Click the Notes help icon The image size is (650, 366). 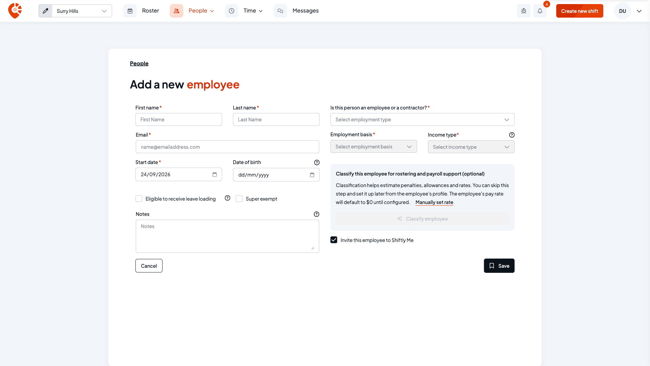(317, 214)
